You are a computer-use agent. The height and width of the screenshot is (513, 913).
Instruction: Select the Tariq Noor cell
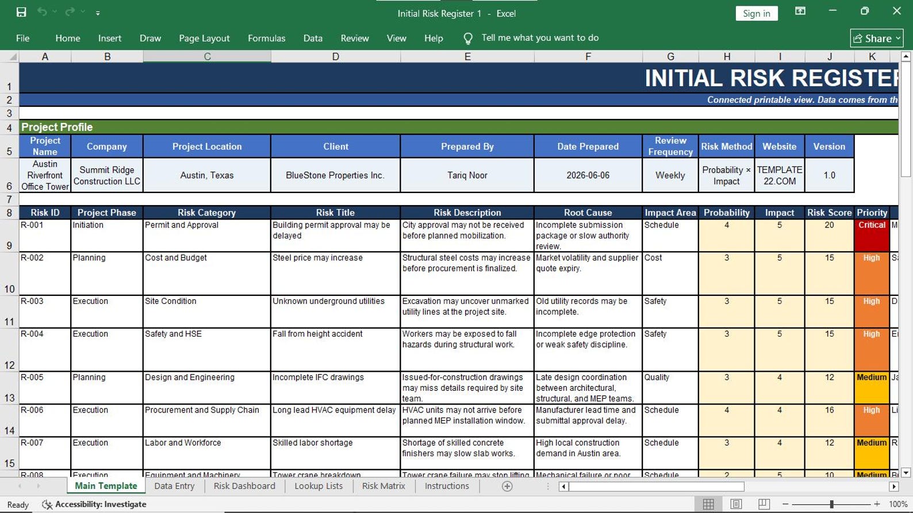coord(467,175)
